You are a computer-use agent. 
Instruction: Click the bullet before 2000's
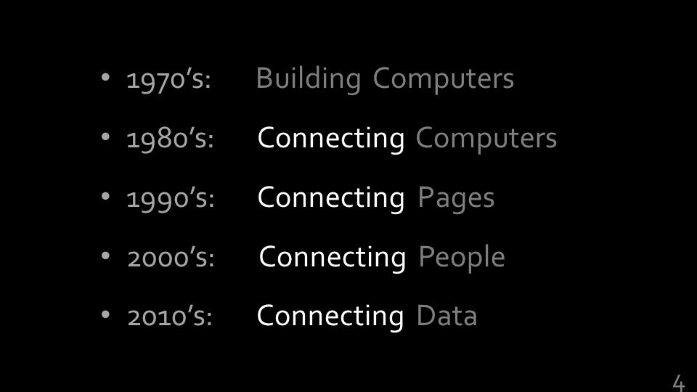[x=105, y=256]
